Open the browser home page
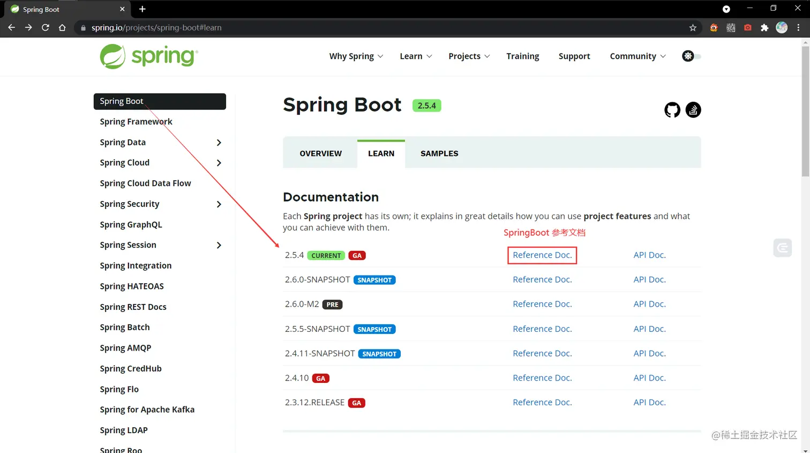 coord(62,27)
